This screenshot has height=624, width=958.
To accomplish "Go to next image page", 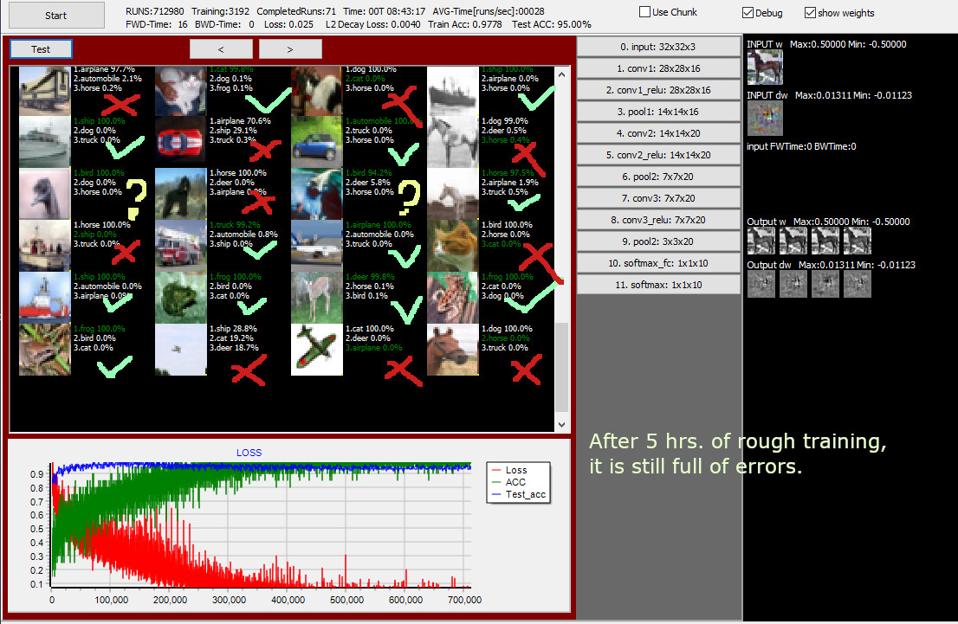I will click(290, 49).
